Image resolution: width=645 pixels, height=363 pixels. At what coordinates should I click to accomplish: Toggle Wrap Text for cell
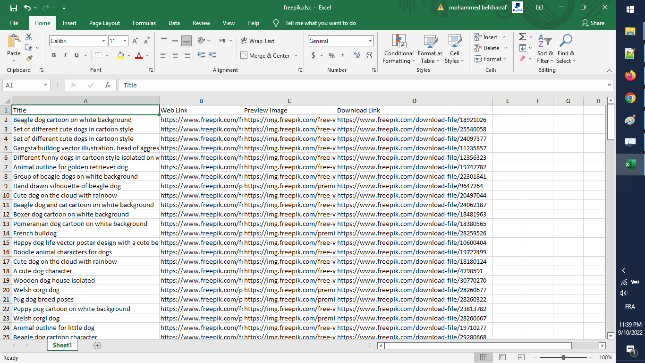click(257, 41)
